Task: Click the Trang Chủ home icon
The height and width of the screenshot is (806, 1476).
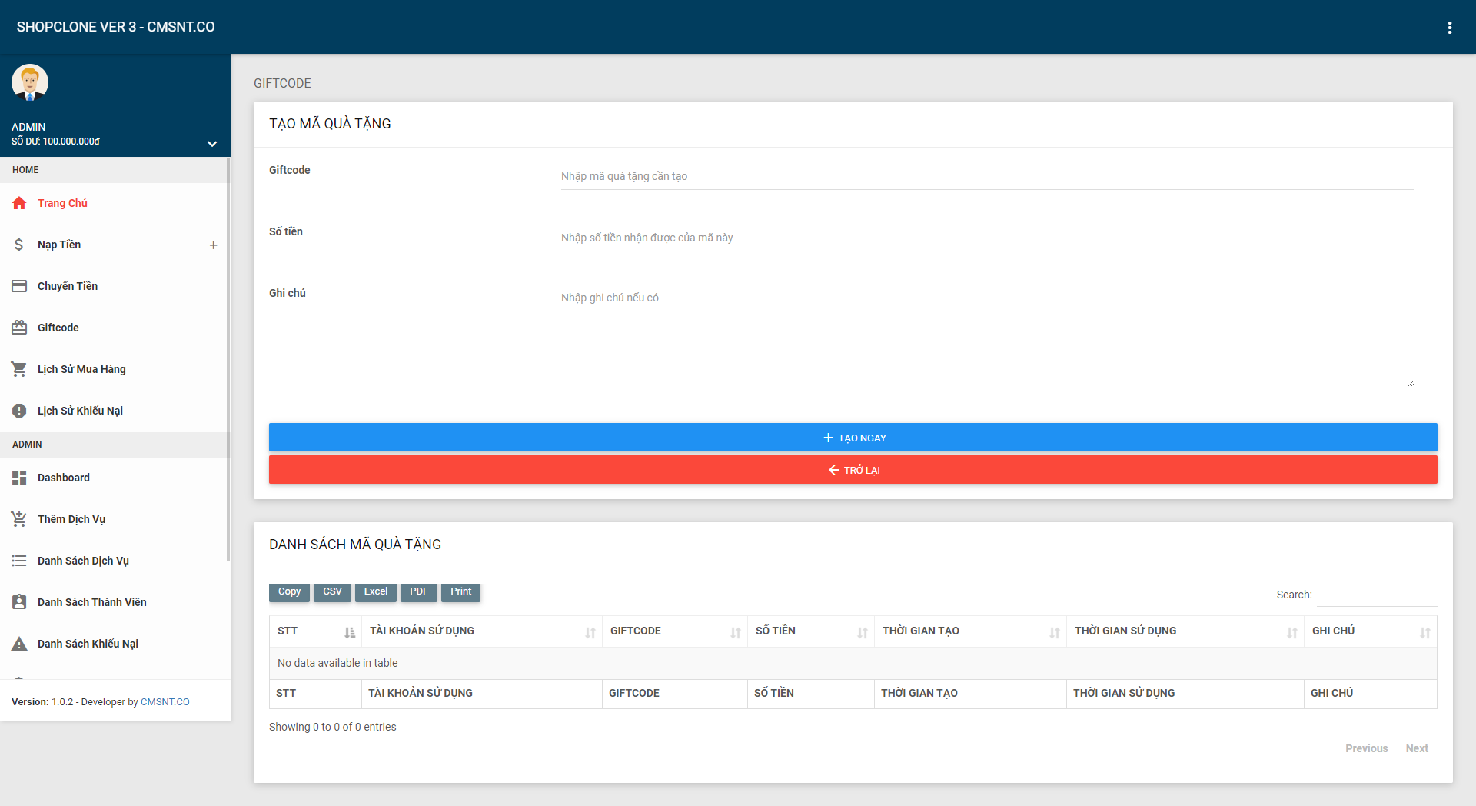Action: pyautogui.click(x=19, y=203)
